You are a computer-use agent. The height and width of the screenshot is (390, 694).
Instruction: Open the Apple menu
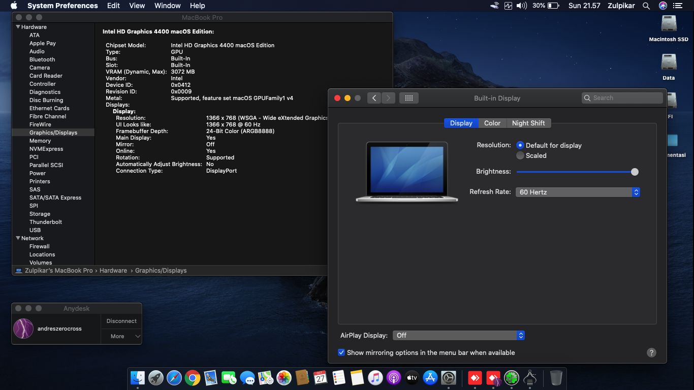(x=14, y=6)
